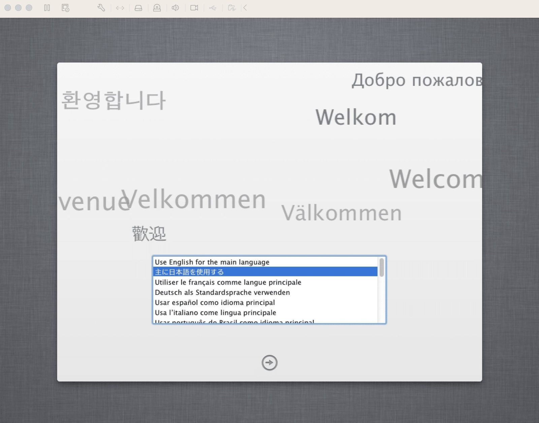
Task: Click the window minimize button
Action: (18, 8)
